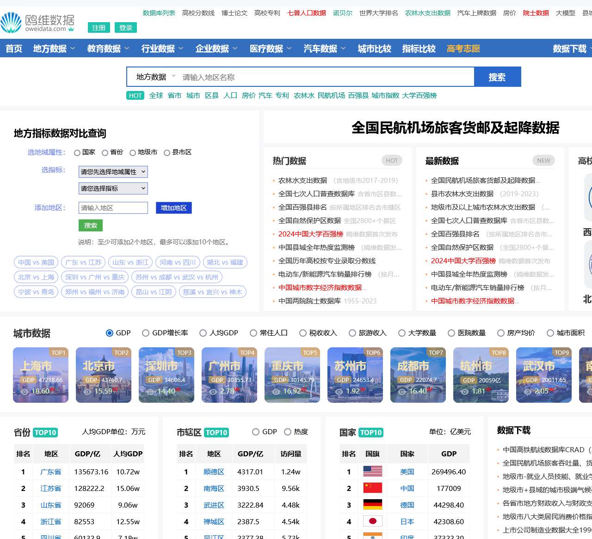Choose the 热度 radio in 市辖区 TOP10

coord(288,432)
